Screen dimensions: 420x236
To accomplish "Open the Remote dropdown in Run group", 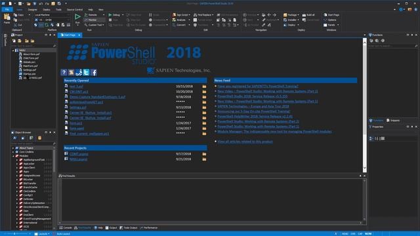I will 94,15.
